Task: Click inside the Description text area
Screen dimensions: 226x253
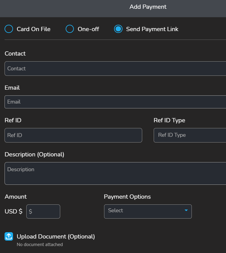Action: 115,173
